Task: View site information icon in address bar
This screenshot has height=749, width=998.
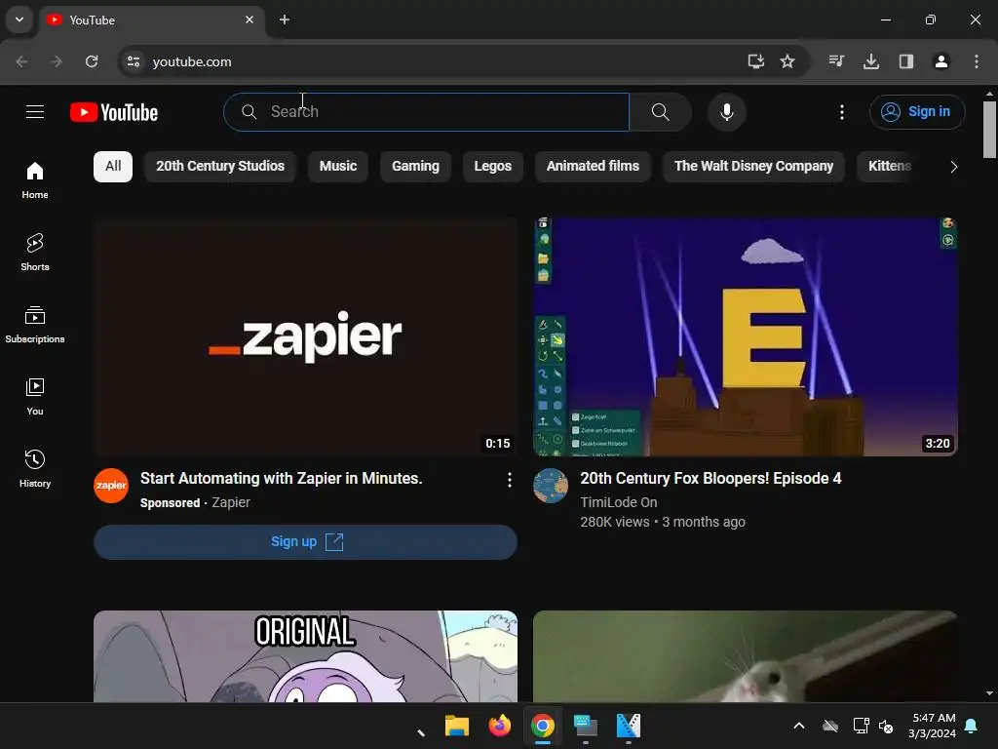Action: click(x=133, y=61)
